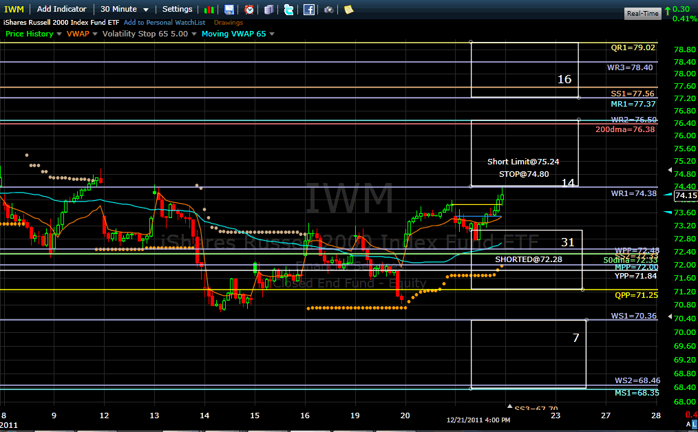The height and width of the screenshot is (432, 698).
Task: Take a chart snapshot with camera icon
Action: pos(328,10)
